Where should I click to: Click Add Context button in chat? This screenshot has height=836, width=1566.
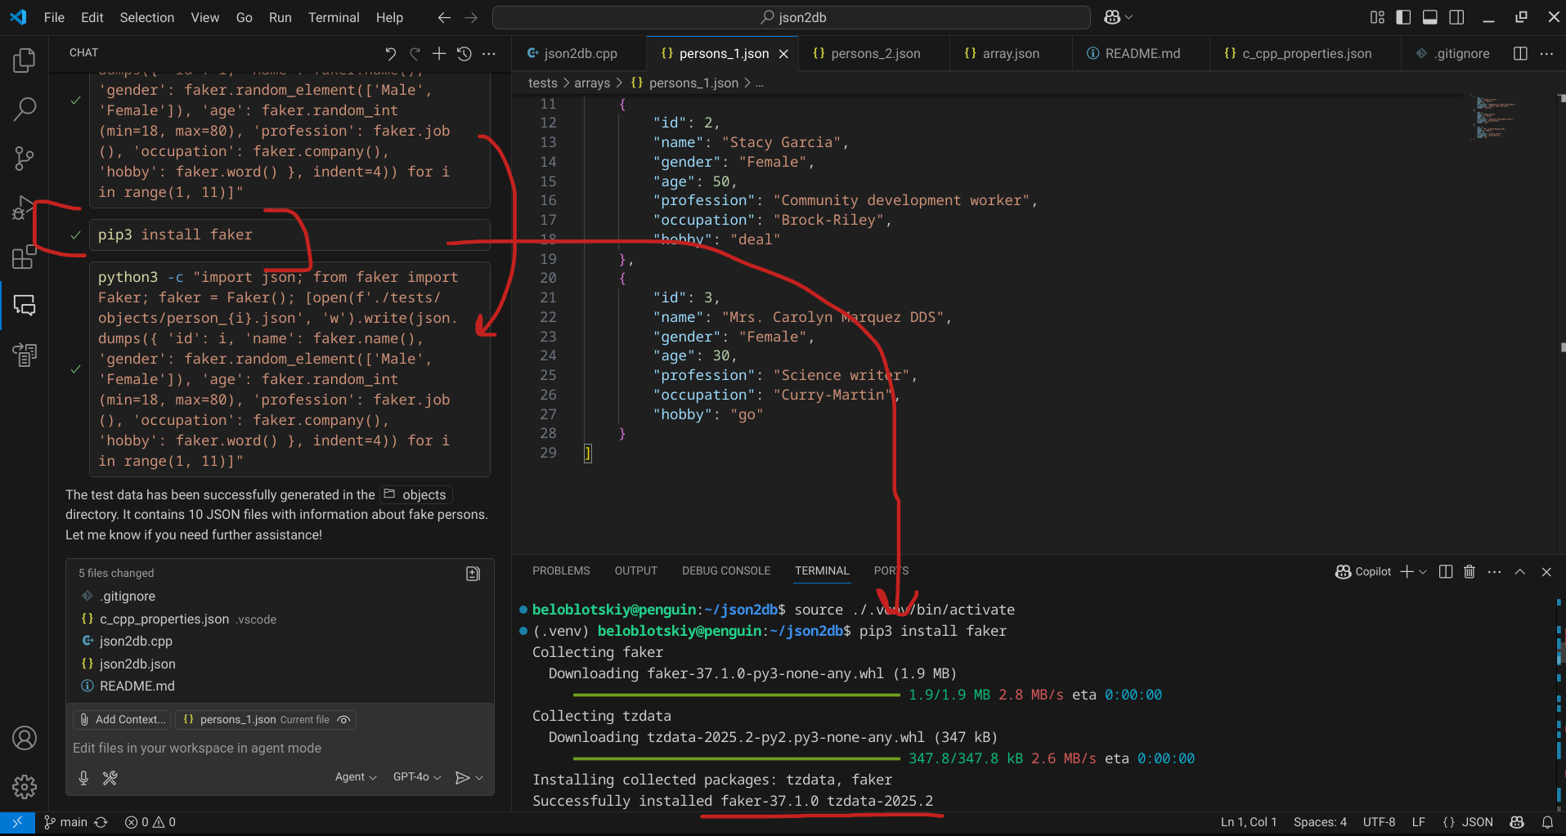122,720
